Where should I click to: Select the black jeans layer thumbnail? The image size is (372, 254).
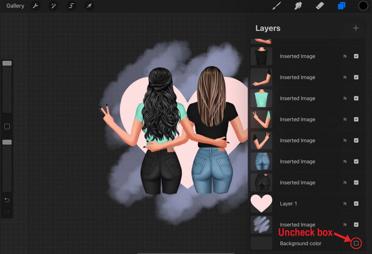pos(261,182)
